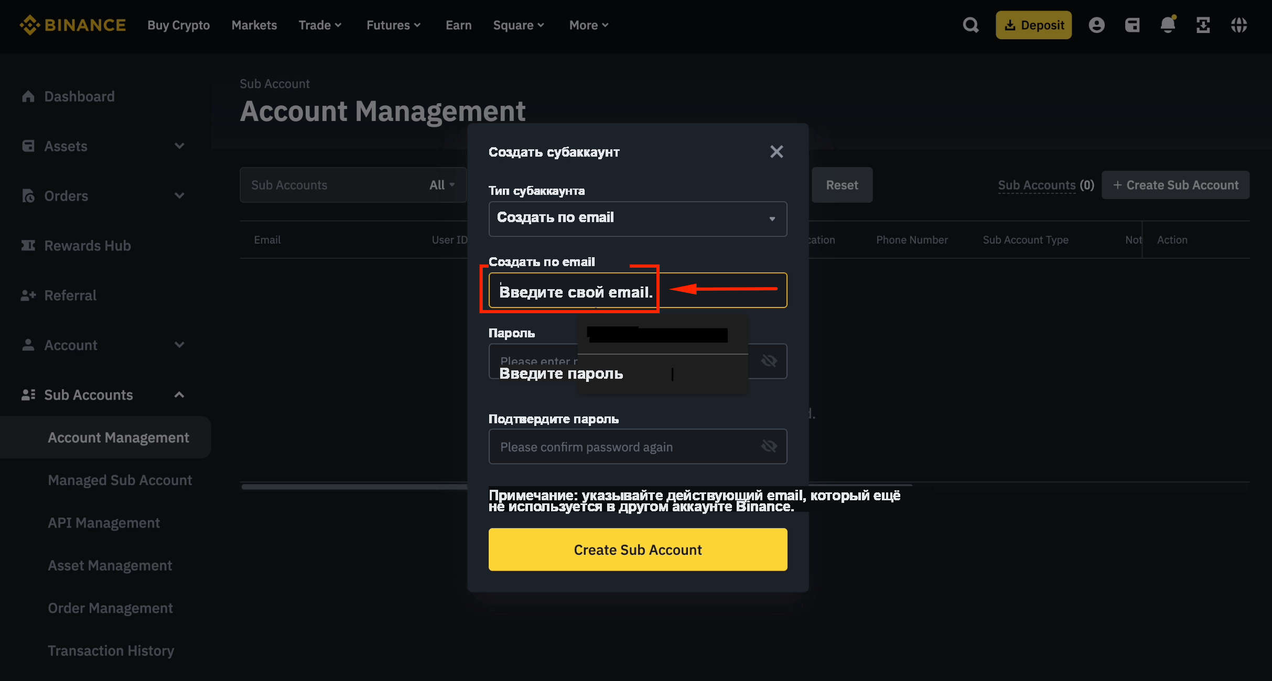Click the Email column header
This screenshot has width=1272, height=681.
pyautogui.click(x=267, y=240)
